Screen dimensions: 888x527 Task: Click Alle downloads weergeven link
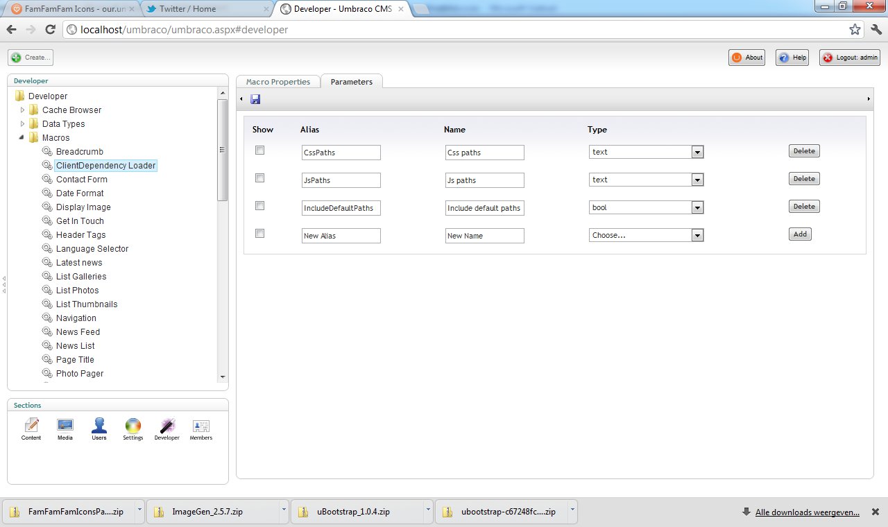point(808,512)
